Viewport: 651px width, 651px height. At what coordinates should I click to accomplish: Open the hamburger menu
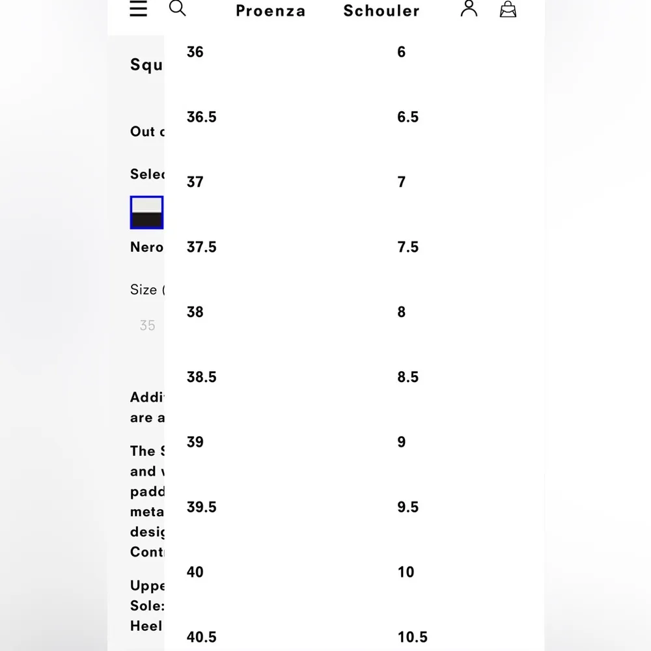139,9
